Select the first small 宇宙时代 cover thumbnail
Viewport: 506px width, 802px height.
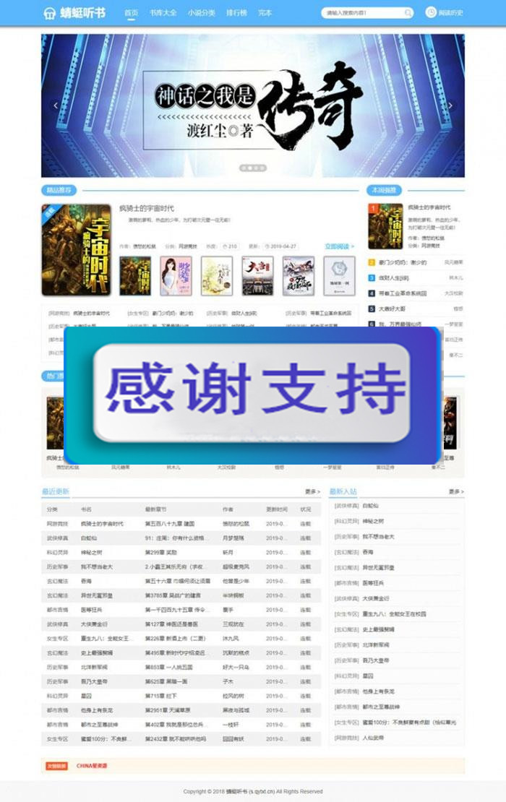tap(135, 276)
